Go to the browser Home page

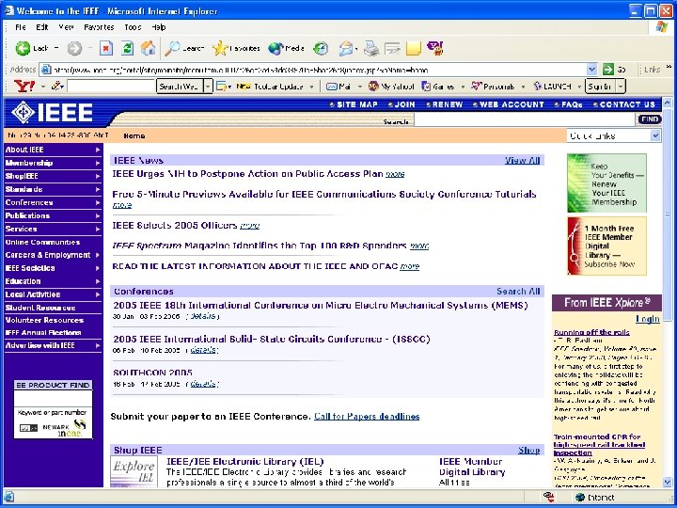149,48
